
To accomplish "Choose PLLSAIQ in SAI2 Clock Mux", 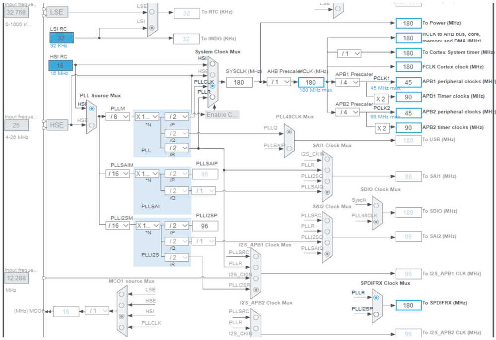I will coord(327,253).
